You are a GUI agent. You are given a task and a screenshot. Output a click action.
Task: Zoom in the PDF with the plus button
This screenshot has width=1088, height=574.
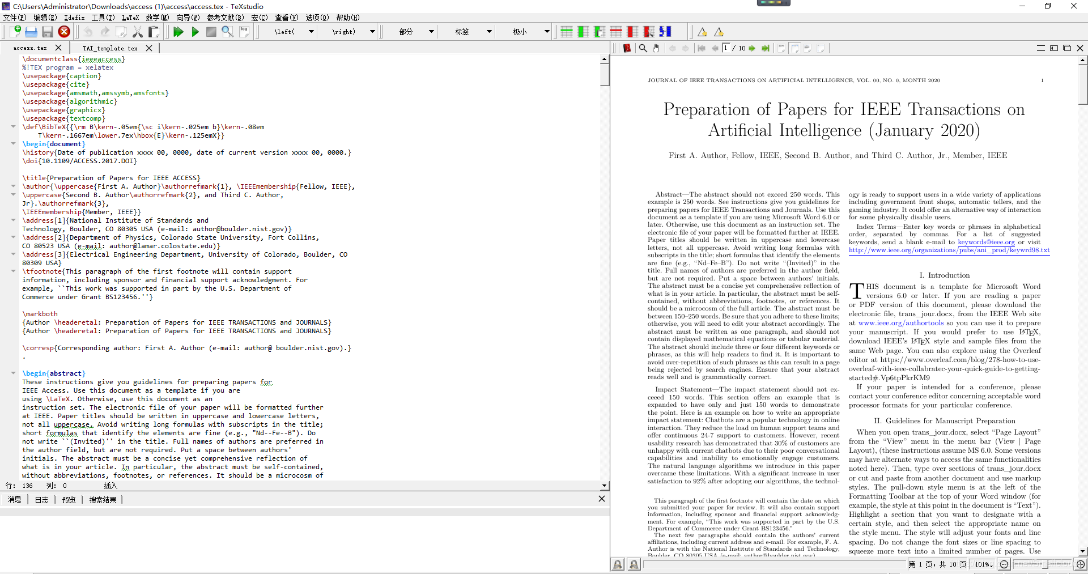(1081, 564)
